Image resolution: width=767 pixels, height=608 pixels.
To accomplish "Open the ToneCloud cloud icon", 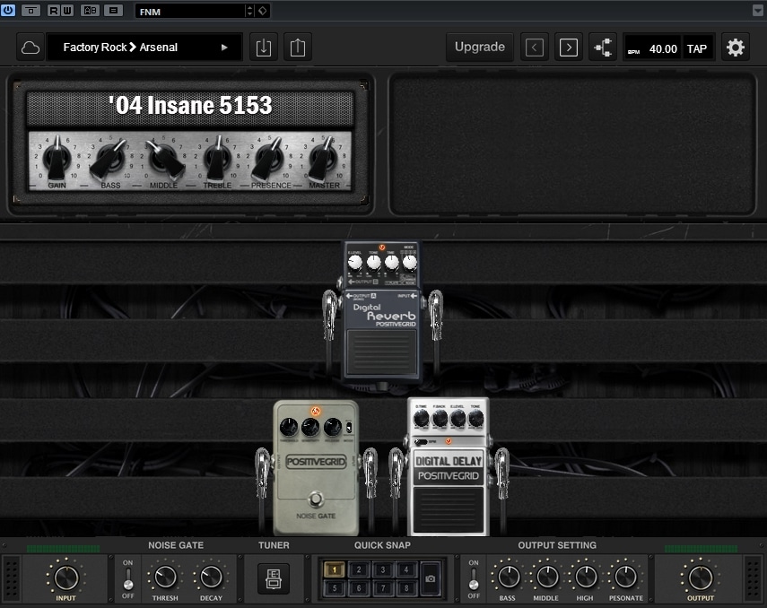I will point(31,48).
